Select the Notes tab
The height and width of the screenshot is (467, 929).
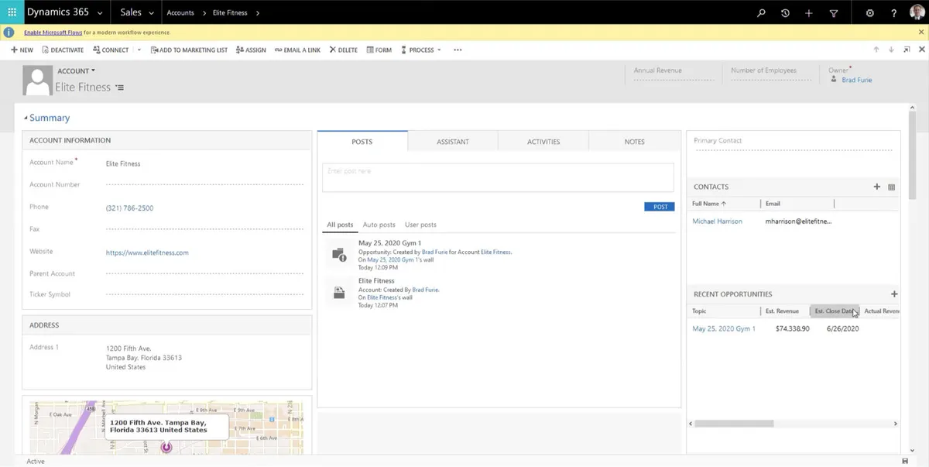pyautogui.click(x=634, y=142)
